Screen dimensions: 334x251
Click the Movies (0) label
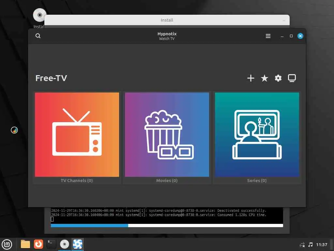tap(167, 180)
